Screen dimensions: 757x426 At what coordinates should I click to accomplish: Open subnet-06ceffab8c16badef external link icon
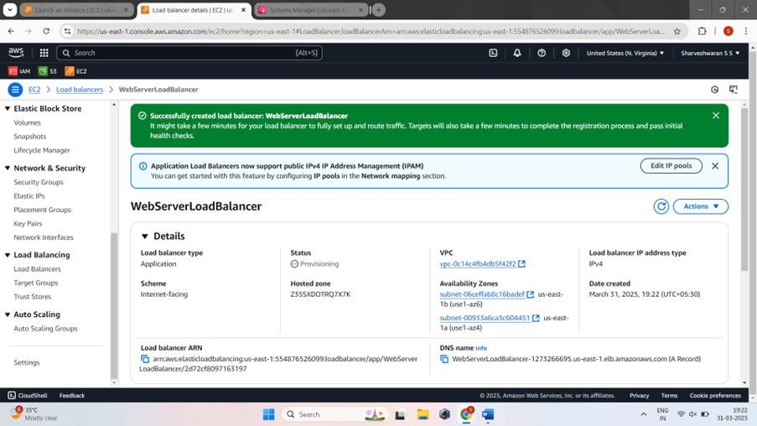(x=530, y=294)
